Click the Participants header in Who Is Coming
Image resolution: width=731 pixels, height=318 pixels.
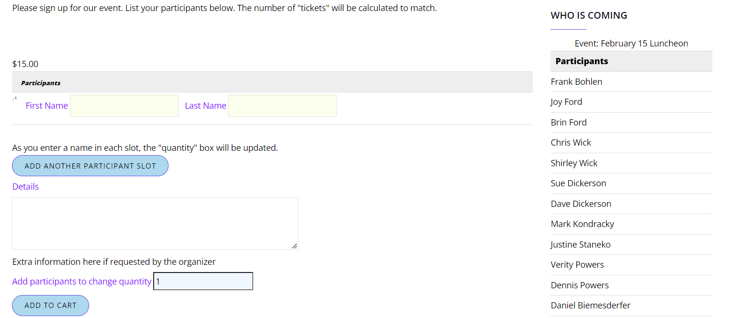point(582,61)
